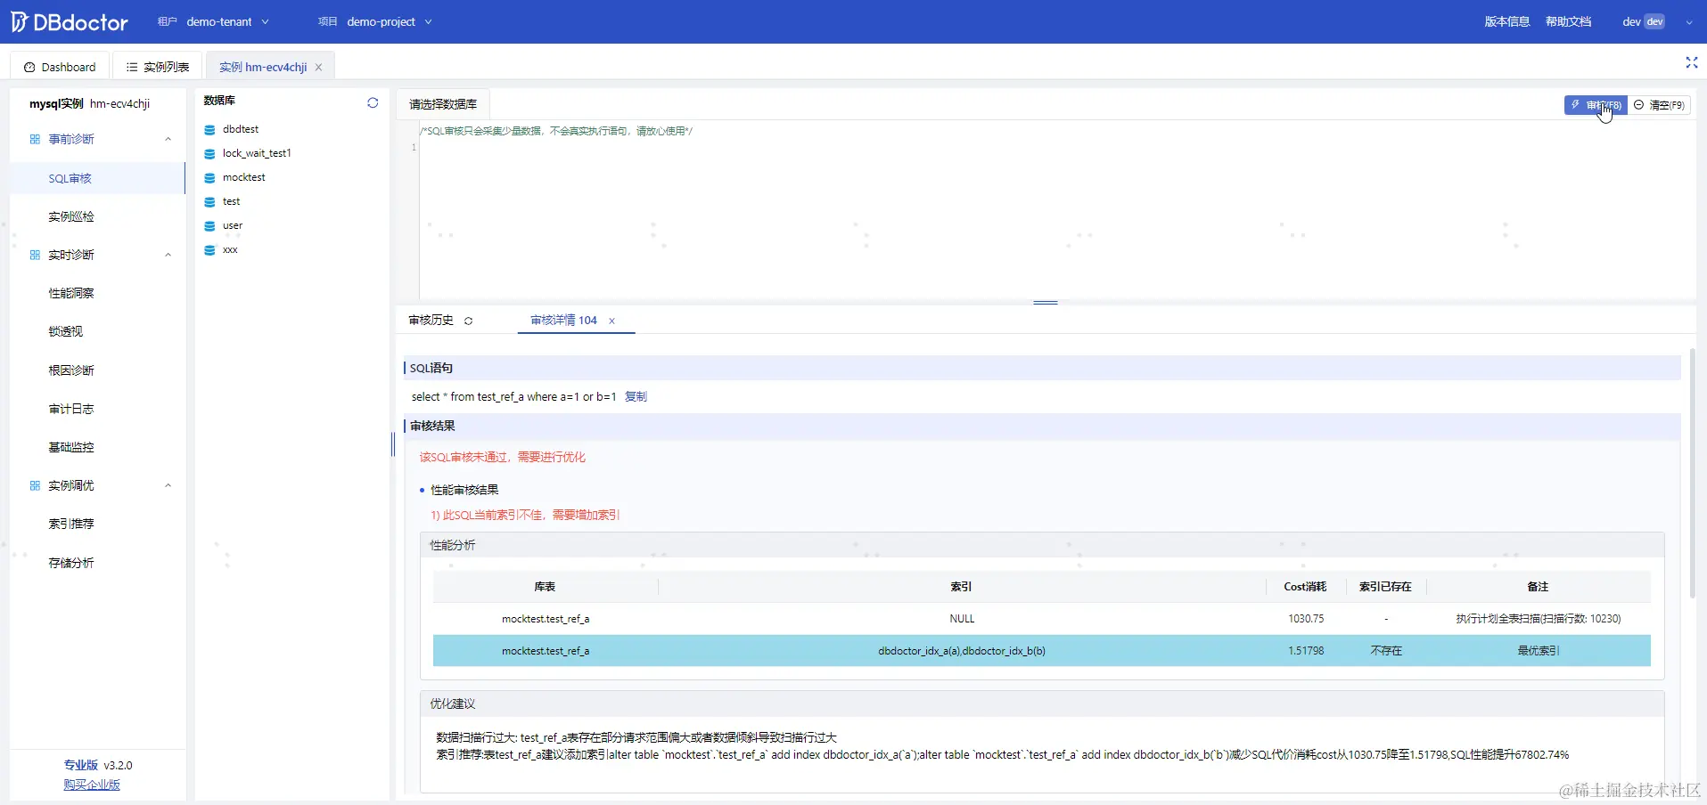Refresh the 审核历史 list
1707x805 pixels.
[468, 321]
